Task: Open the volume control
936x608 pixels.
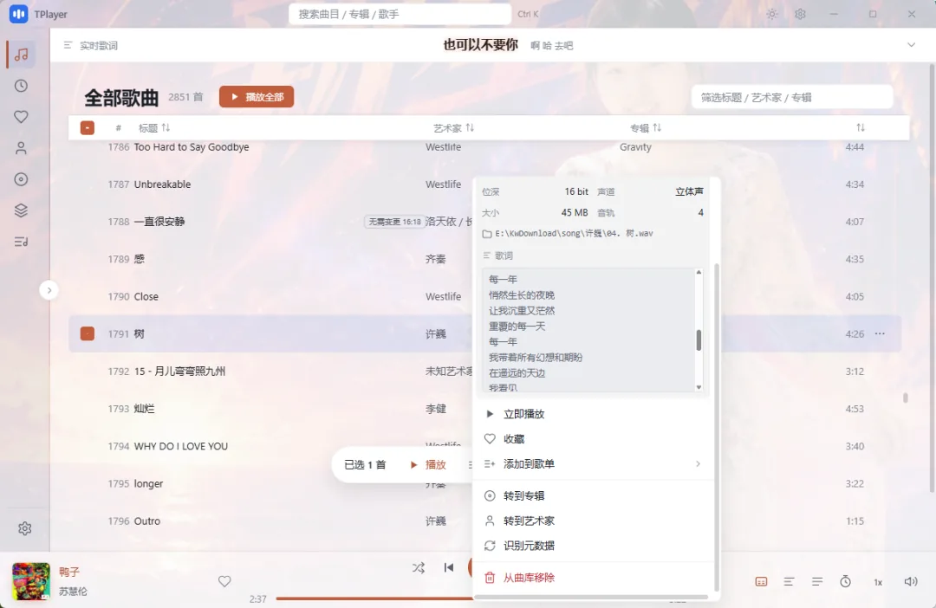Action: tap(910, 582)
